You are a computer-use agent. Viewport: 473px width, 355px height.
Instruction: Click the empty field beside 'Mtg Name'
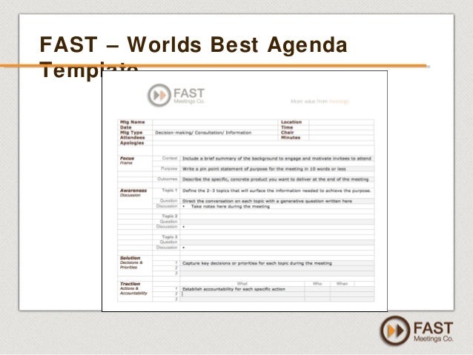[x=215, y=122]
